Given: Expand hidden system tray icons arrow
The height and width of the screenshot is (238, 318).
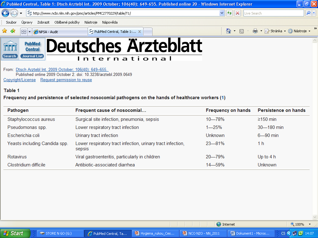Looking at the screenshot, I should (x=289, y=234).
